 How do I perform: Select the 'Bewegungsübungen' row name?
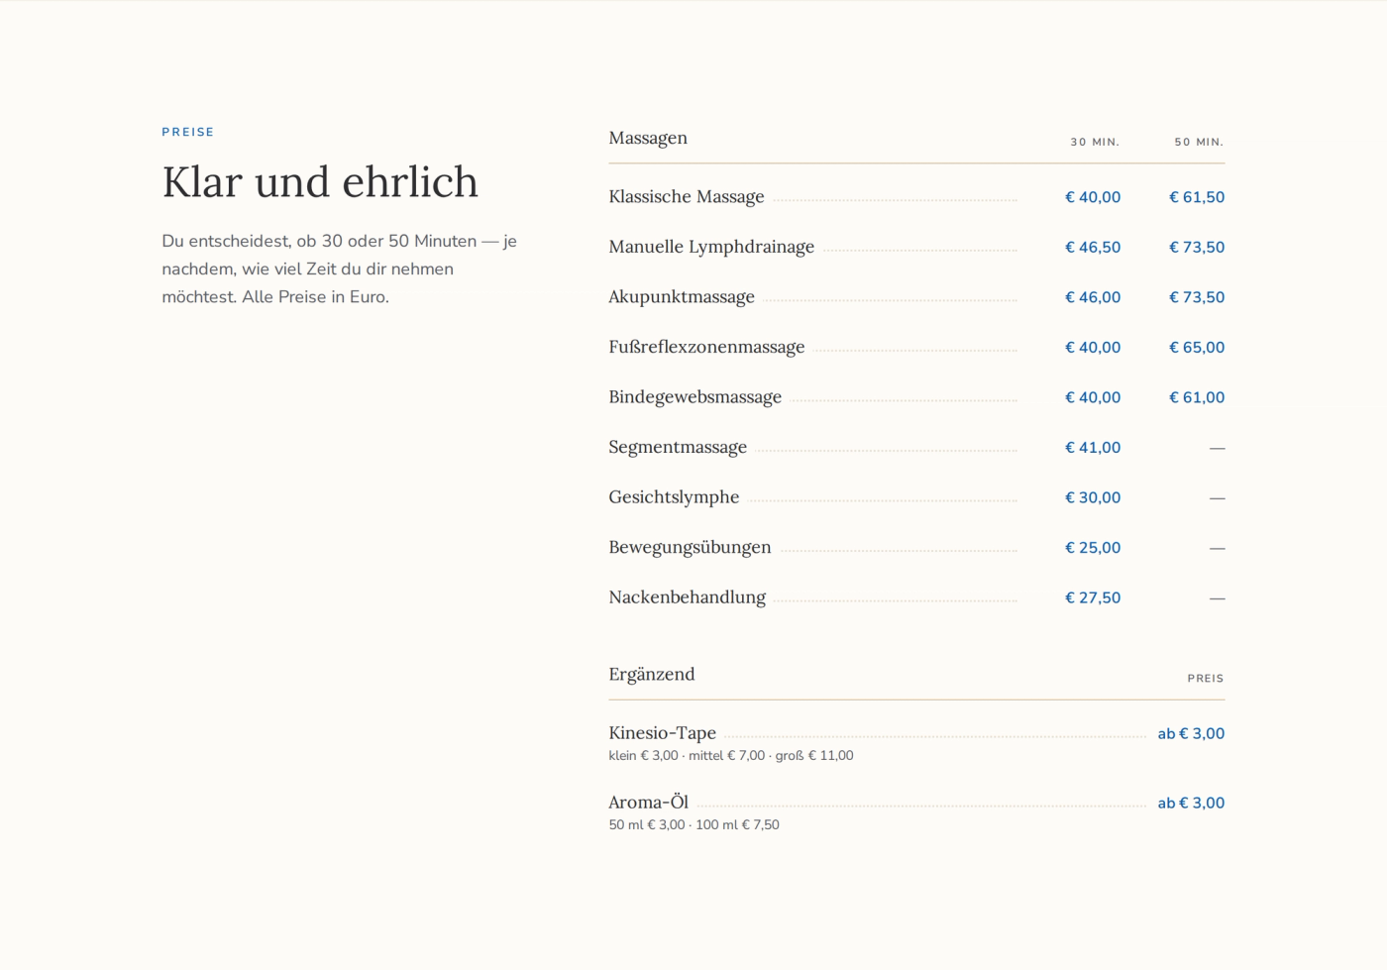point(690,547)
